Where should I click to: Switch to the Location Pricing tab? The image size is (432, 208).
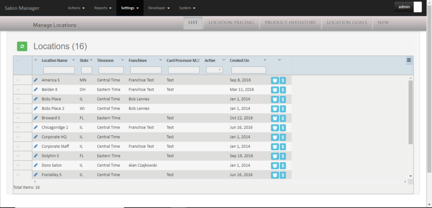(x=231, y=23)
